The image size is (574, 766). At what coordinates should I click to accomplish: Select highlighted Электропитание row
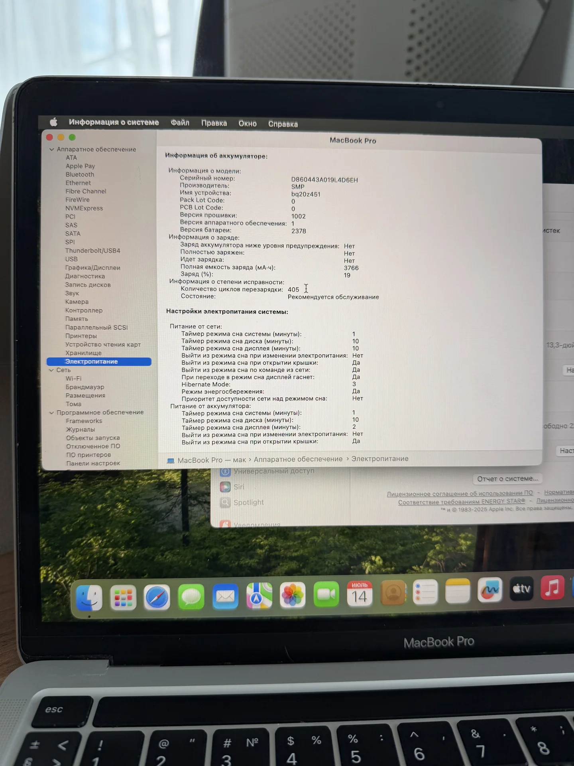99,361
